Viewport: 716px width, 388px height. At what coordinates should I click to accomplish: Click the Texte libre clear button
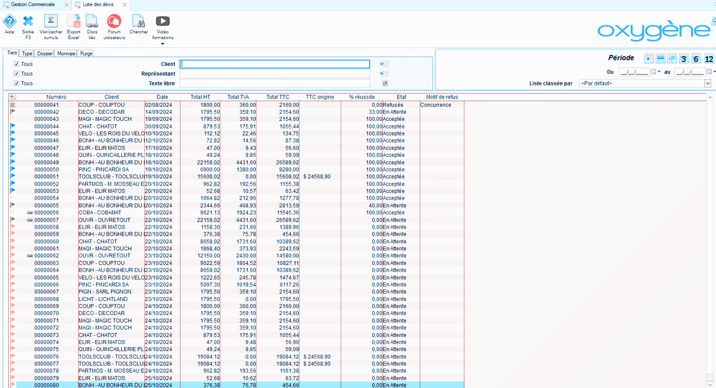[x=384, y=83]
